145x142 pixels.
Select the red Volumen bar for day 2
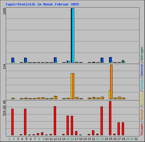pyautogui.click(x=12, y=122)
